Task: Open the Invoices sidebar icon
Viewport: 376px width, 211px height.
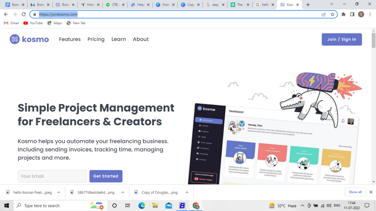Action: point(196,159)
